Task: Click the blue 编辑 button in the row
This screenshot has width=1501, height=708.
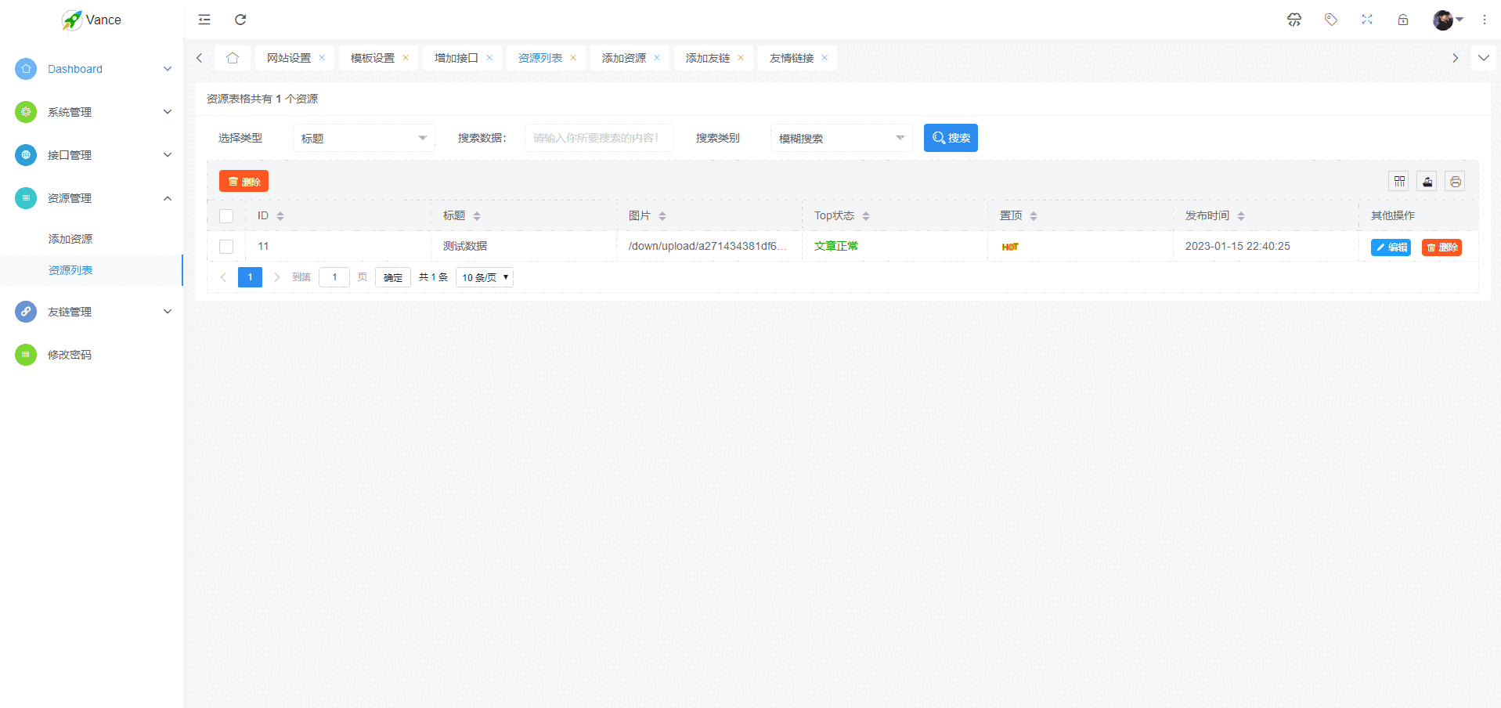Action: pos(1390,247)
